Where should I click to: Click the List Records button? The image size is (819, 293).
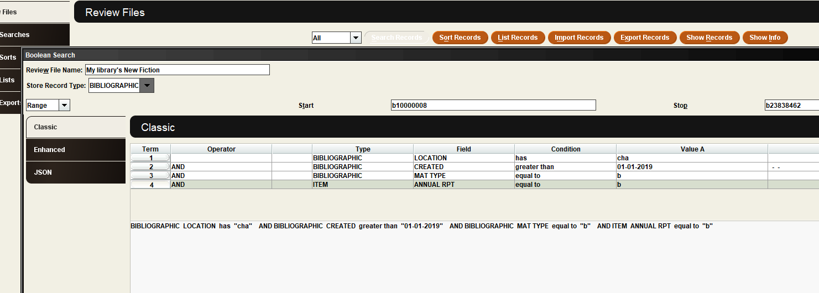click(x=518, y=38)
